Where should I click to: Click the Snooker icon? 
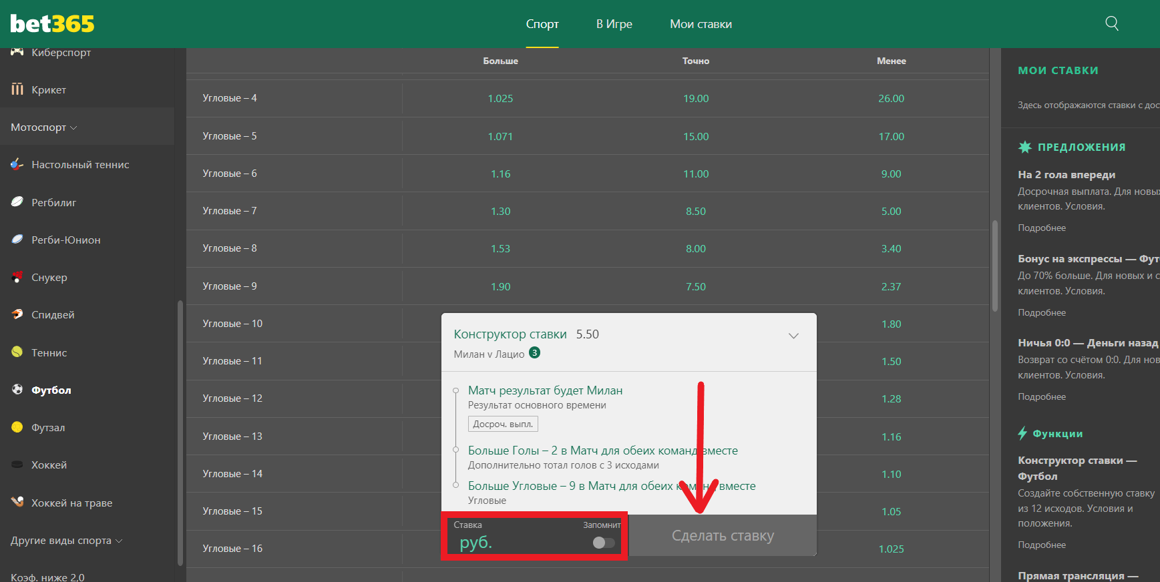pyautogui.click(x=17, y=277)
